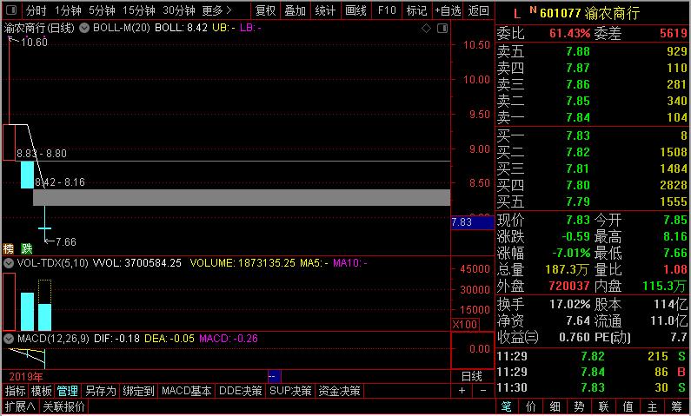This screenshot has width=691, height=416.
Task: Click the L marker beside stock code
Action: coord(516,14)
